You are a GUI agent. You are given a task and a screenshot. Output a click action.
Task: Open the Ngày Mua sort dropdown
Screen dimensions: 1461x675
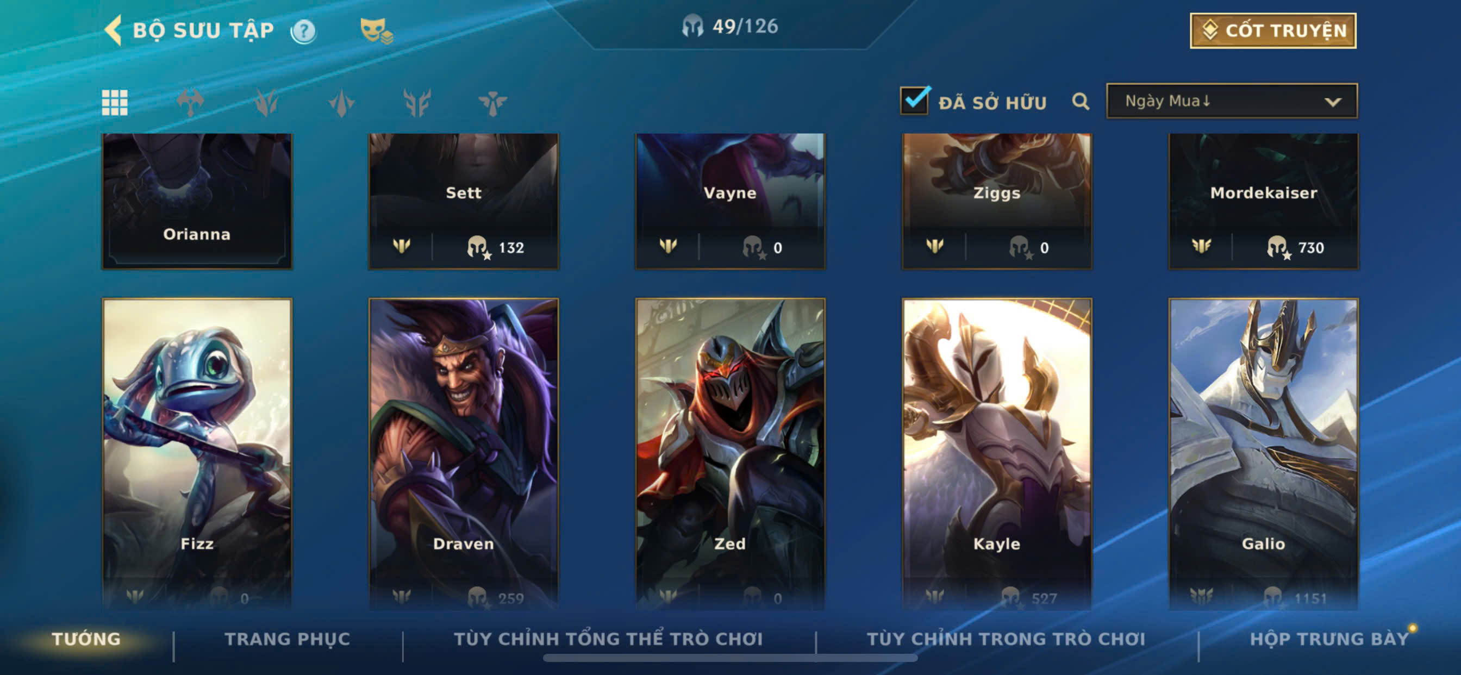[x=1231, y=101]
